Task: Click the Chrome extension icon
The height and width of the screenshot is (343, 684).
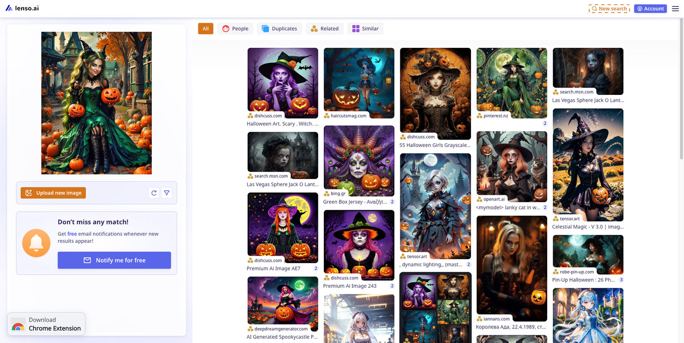Action: click(x=18, y=324)
